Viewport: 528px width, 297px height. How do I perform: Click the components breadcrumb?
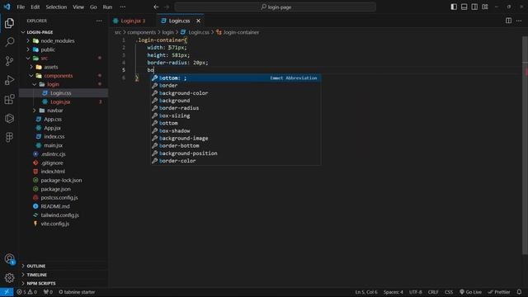(x=141, y=32)
